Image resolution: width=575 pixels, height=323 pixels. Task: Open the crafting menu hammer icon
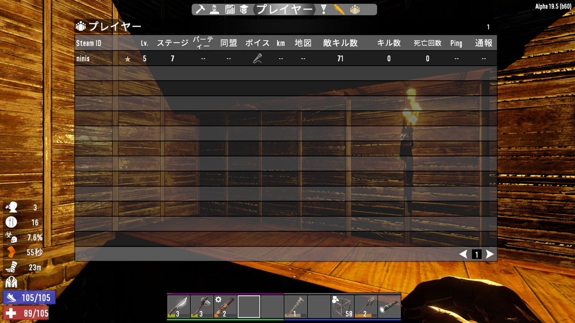(201, 9)
